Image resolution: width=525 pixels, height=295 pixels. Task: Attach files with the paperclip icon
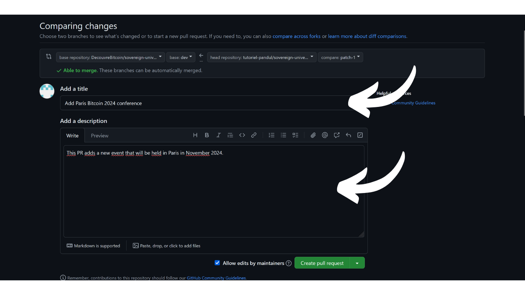(313, 135)
